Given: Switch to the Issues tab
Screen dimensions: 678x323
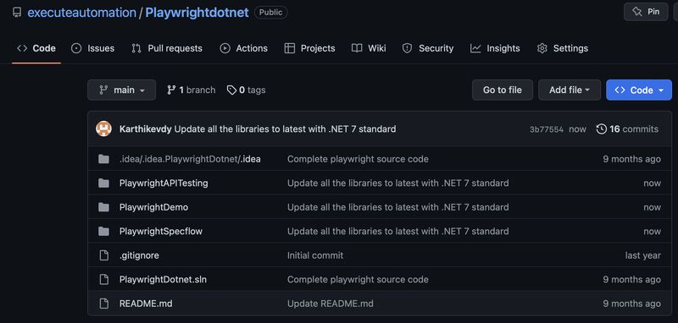Looking at the screenshot, I should point(93,48).
